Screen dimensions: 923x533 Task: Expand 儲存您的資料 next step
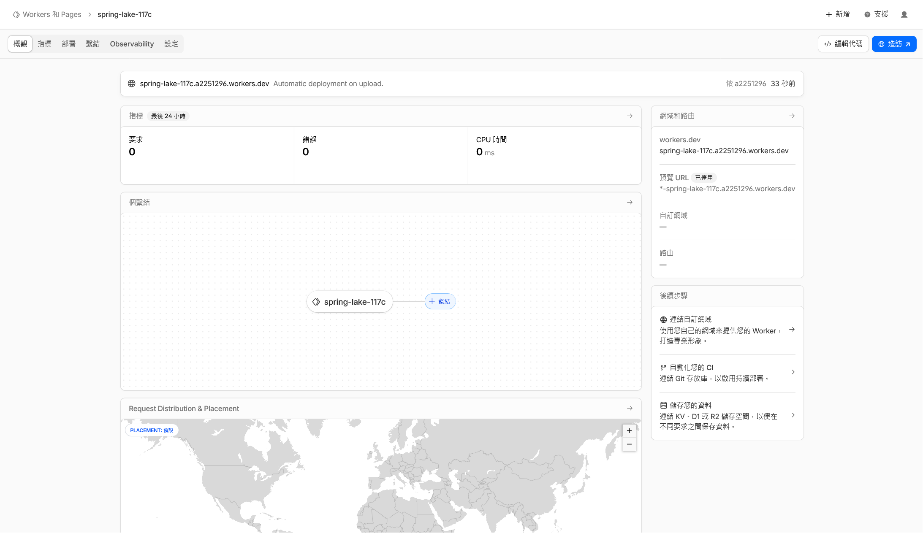coord(792,415)
